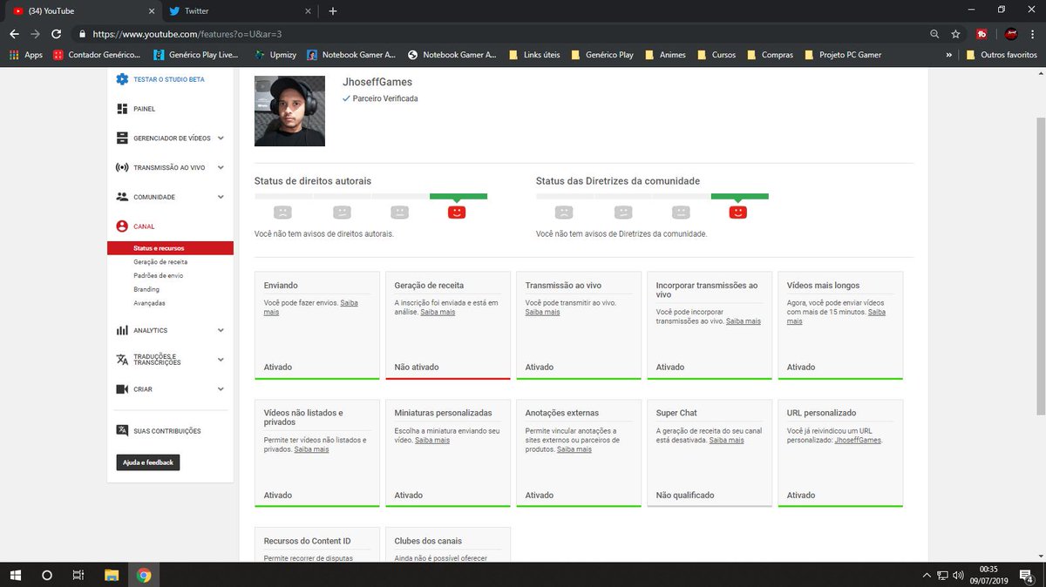Click the red smiley under Diretrizes da comunidade
The width and height of the screenshot is (1046, 587).
[x=738, y=212]
